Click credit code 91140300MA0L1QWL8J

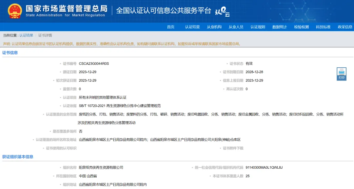point(264,168)
